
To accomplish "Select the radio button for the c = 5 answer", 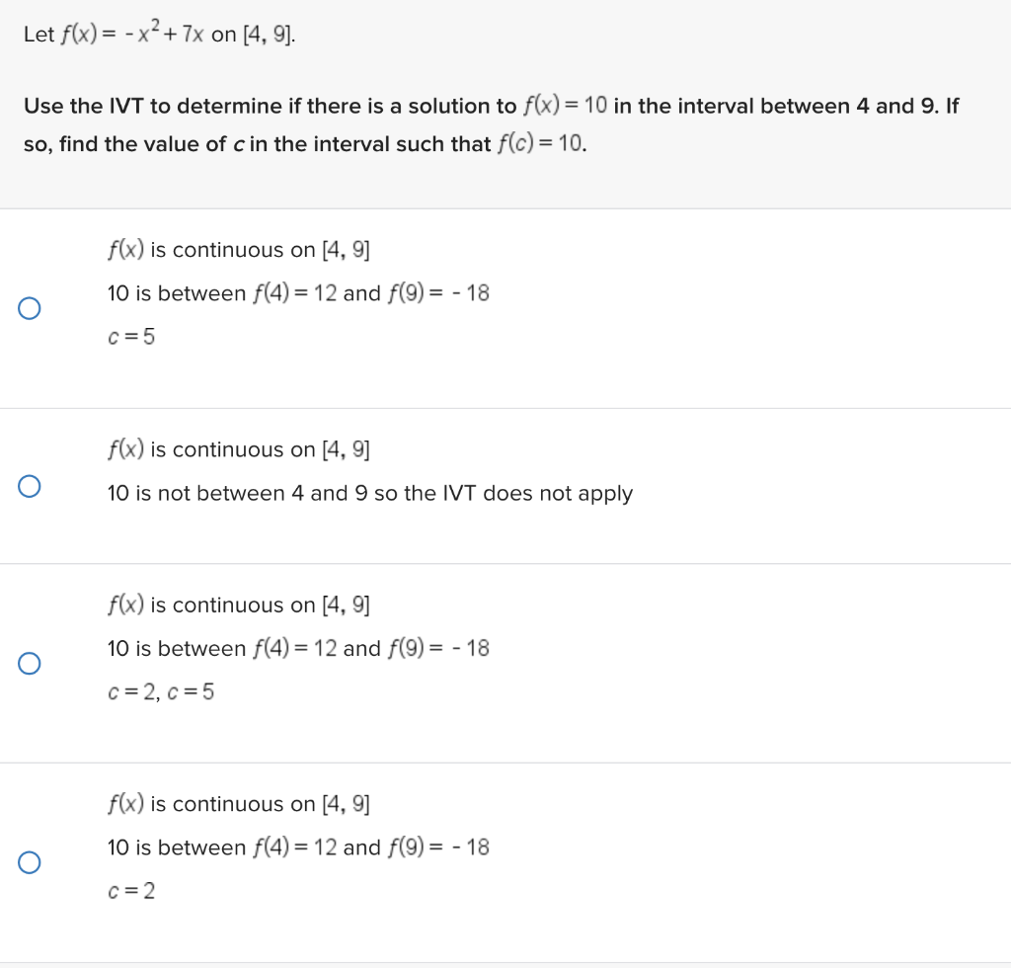I will point(30,308).
